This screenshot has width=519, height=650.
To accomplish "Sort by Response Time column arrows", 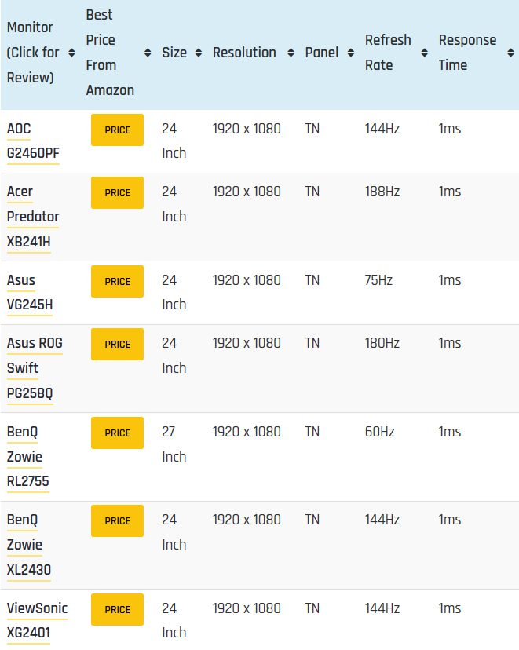I will (x=510, y=53).
